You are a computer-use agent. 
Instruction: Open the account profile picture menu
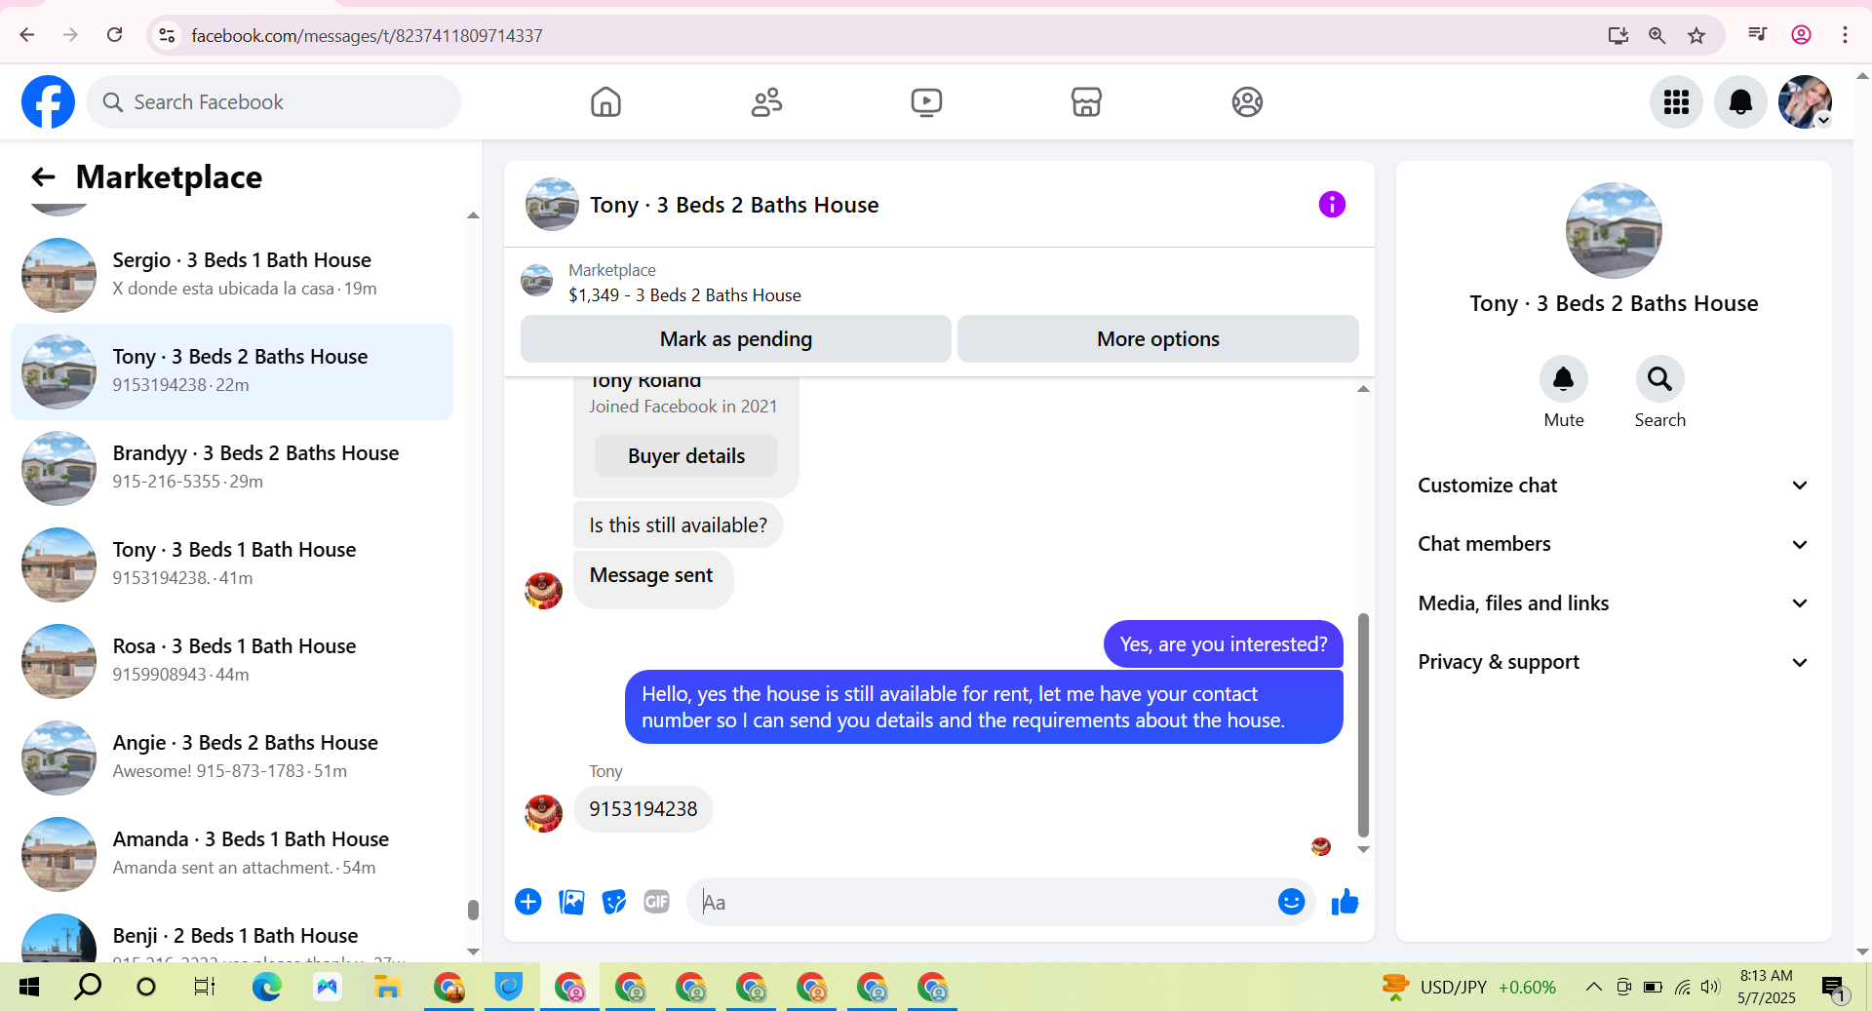[1805, 101]
